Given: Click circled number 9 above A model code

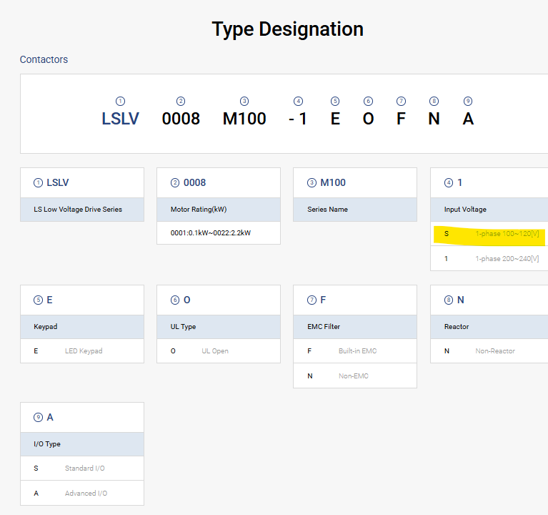Looking at the screenshot, I should tap(468, 102).
